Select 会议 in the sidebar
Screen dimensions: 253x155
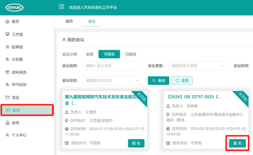27,110
